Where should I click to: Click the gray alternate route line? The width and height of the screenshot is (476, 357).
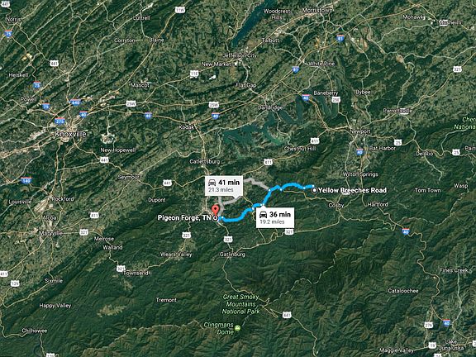point(257,183)
